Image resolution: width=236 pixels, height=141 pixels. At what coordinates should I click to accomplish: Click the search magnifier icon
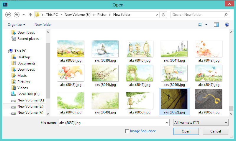pos(226,14)
